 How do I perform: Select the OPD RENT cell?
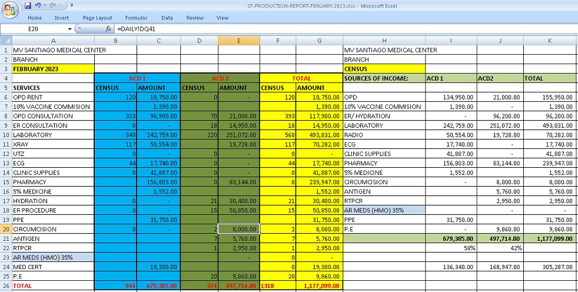pyautogui.click(x=53, y=97)
